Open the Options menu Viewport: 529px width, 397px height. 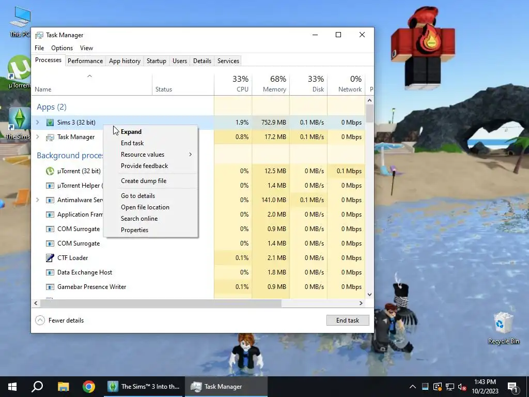[62, 48]
